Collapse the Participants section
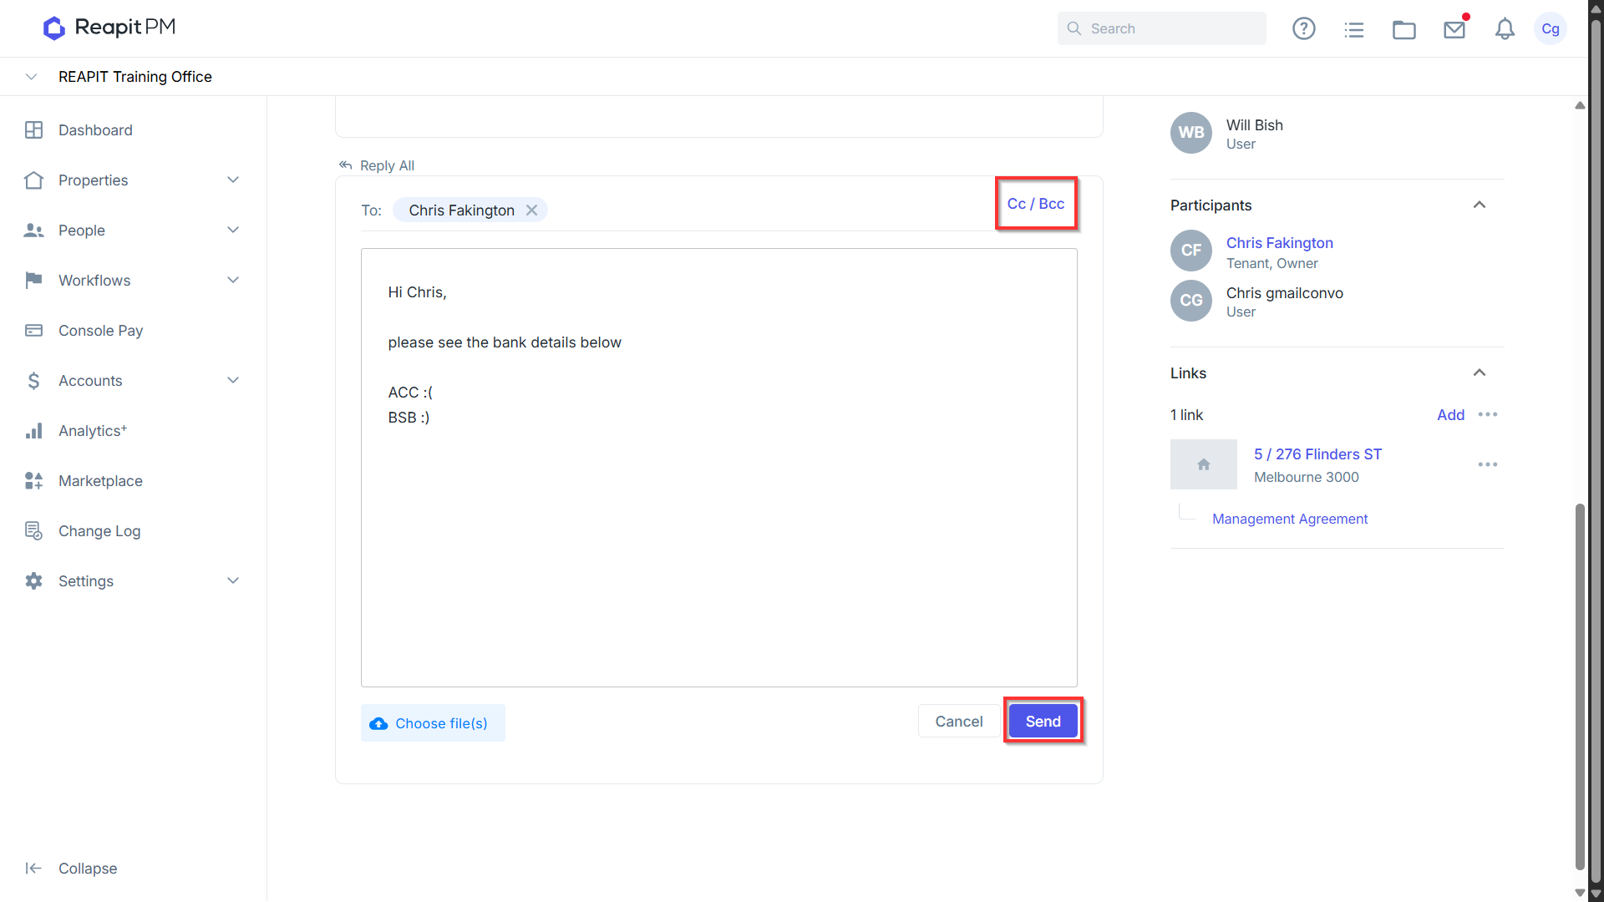 [1479, 205]
